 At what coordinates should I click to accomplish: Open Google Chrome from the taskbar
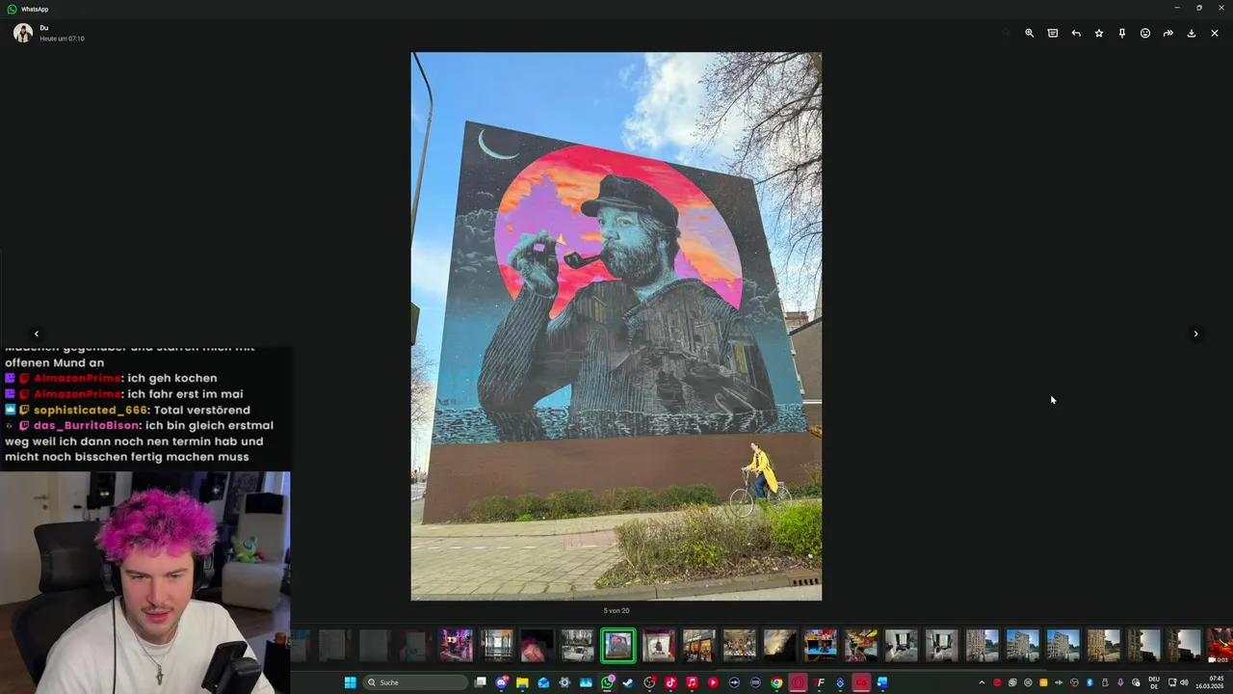[776, 682]
